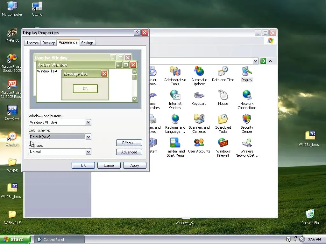Viewport: 326px width, 244px height.
Task: Switch to the Themes tab
Action: (x=32, y=43)
